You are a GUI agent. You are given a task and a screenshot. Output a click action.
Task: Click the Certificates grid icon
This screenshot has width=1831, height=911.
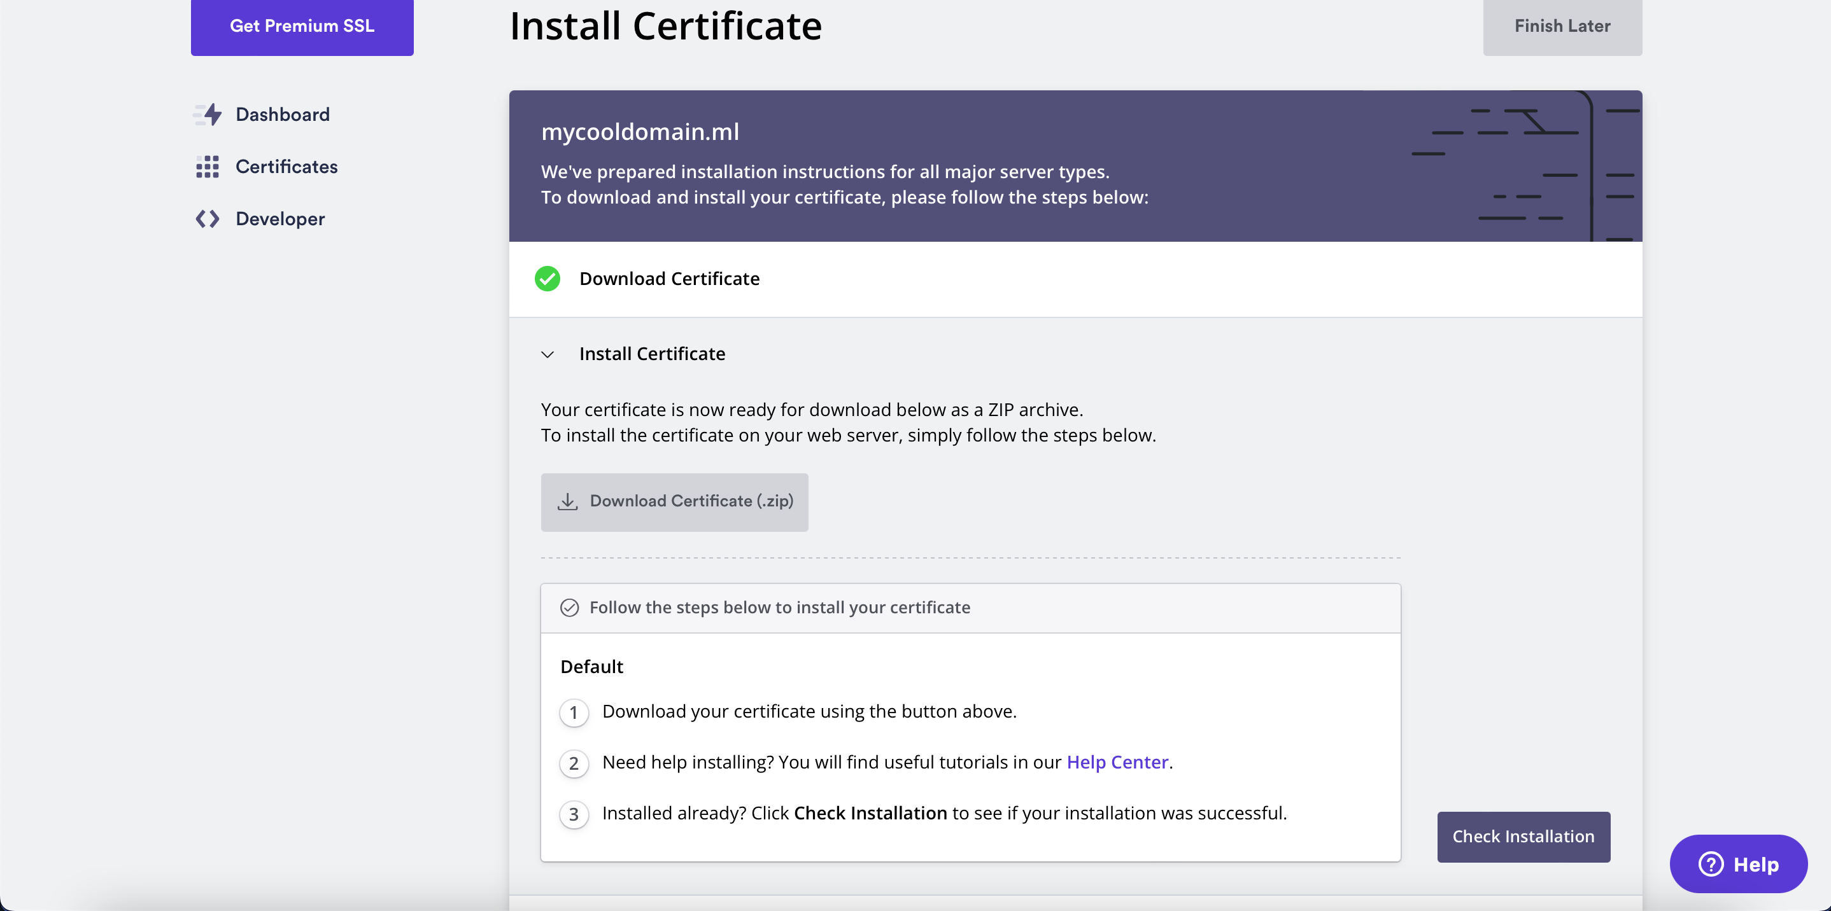[x=208, y=167]
